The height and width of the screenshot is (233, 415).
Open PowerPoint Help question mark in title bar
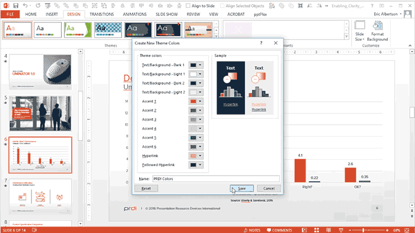(372, 5)
